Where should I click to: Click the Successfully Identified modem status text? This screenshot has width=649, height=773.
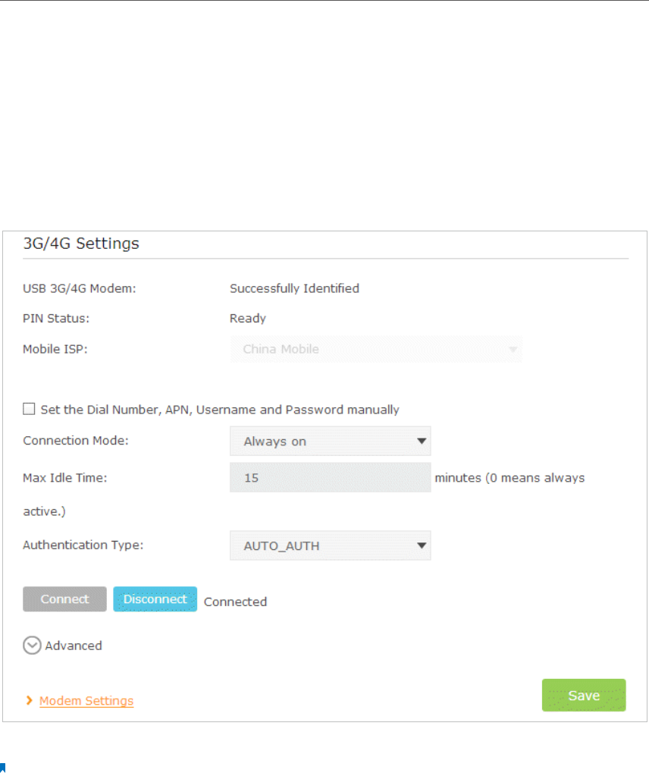tap(294, 288)
